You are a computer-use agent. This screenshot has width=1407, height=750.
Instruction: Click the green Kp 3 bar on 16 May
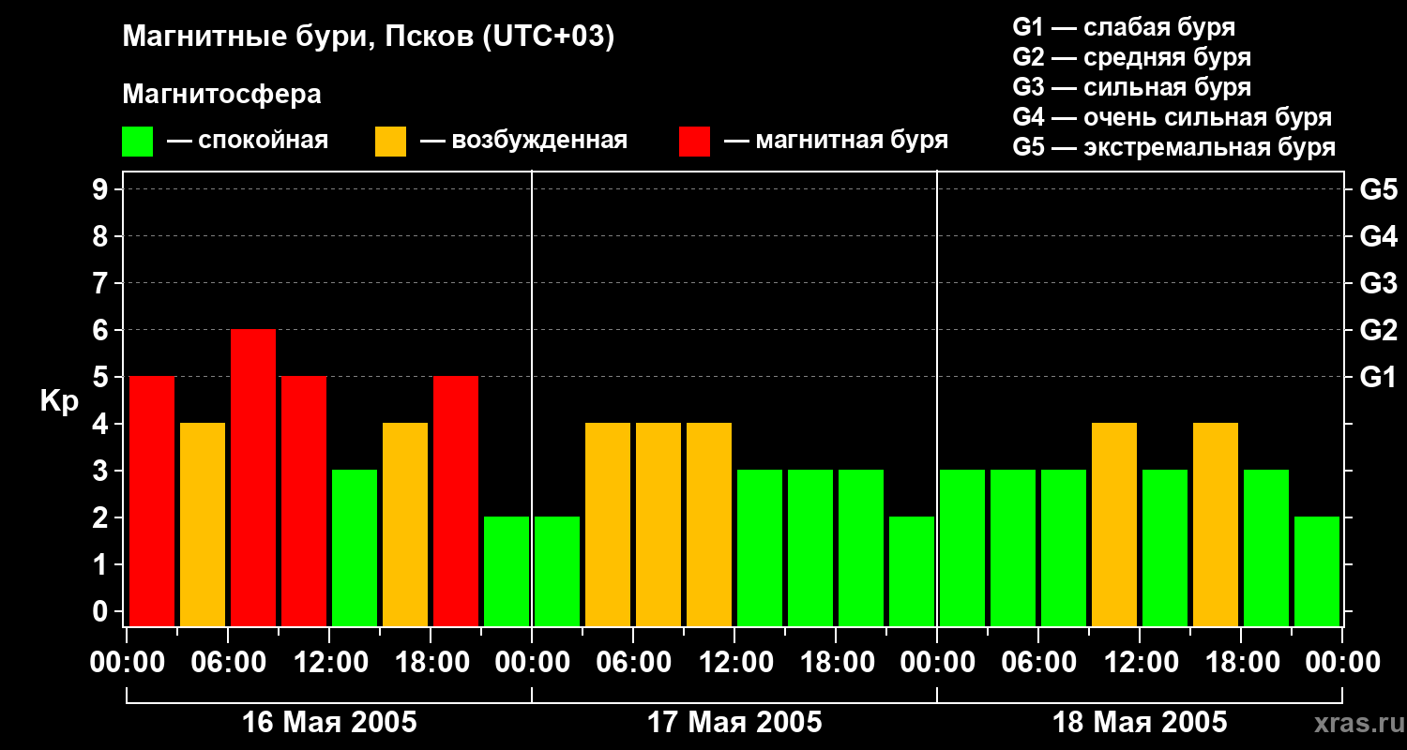(x=355, y=547)
